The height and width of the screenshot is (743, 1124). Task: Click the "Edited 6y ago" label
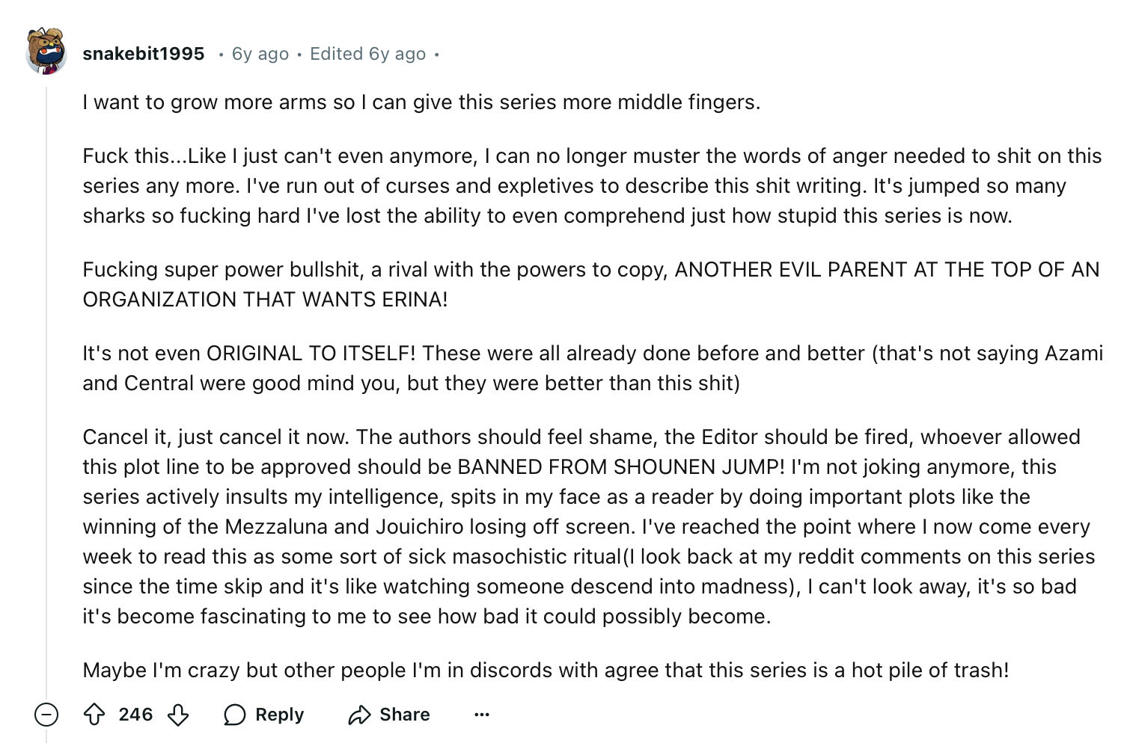(367, 54)
